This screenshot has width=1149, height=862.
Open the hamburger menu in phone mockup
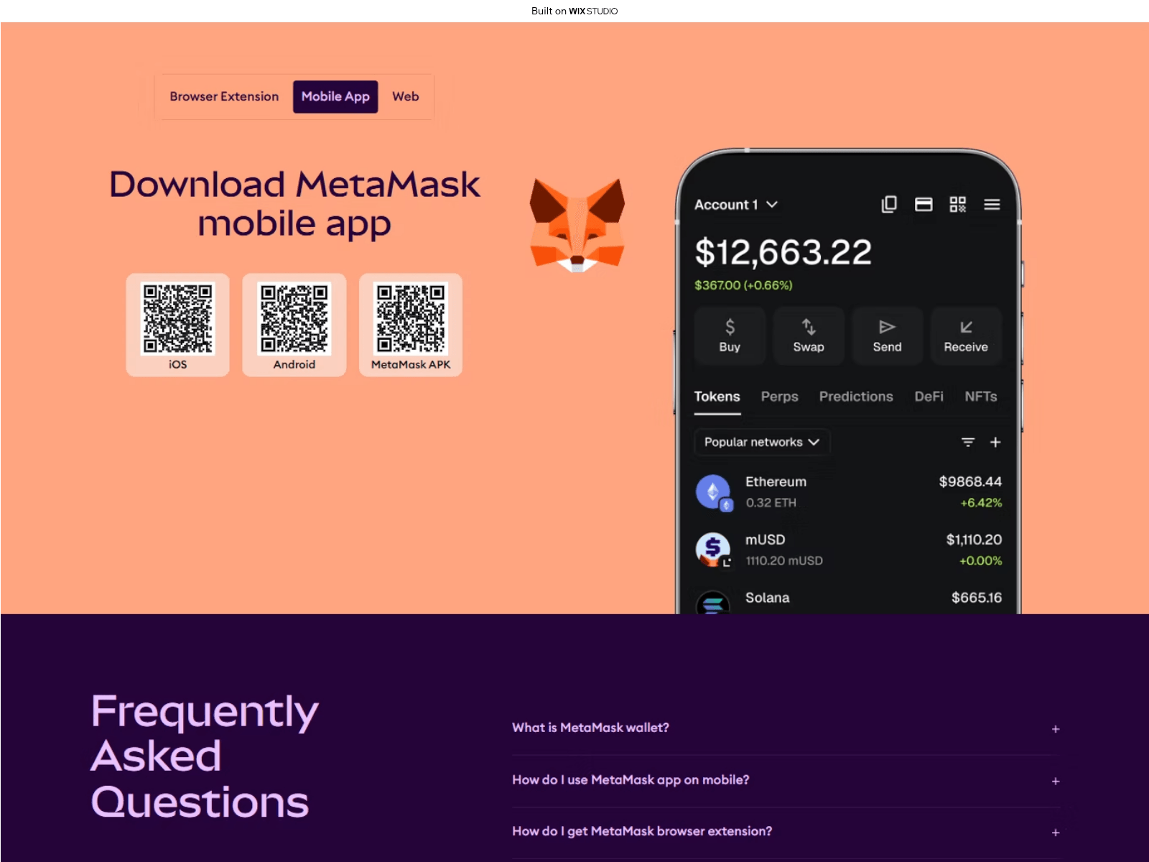(992, 205)
